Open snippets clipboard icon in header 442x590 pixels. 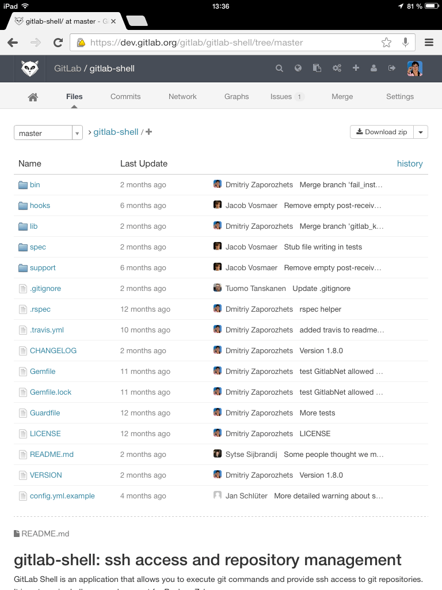click(x=317, y=68)
